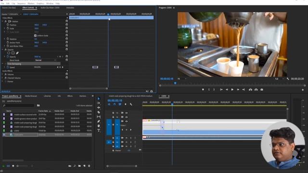
Task: Switch to the Audio Clip Mixer tab
Action: click(50, 8)
